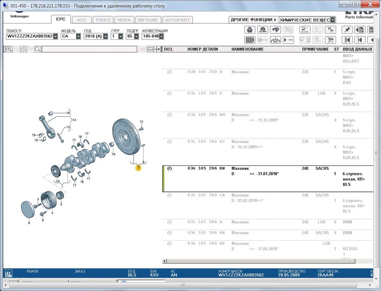
Task: Click illustration callout number 7 flywheel
Action: [x=138, y=168]
